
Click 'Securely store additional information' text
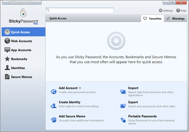coord(81,120)
